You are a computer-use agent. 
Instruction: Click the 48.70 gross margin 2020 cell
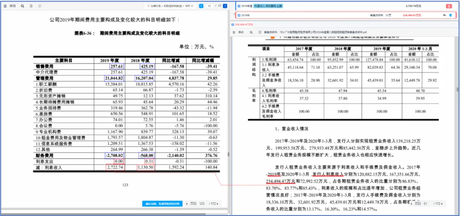click(x=420, y=92)
